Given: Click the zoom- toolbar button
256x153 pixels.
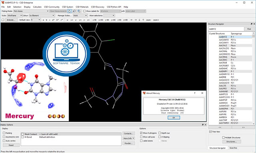Looking at the screenshot, I should tap(148, 20).
